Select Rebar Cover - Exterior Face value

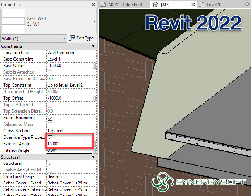point(69,183)
